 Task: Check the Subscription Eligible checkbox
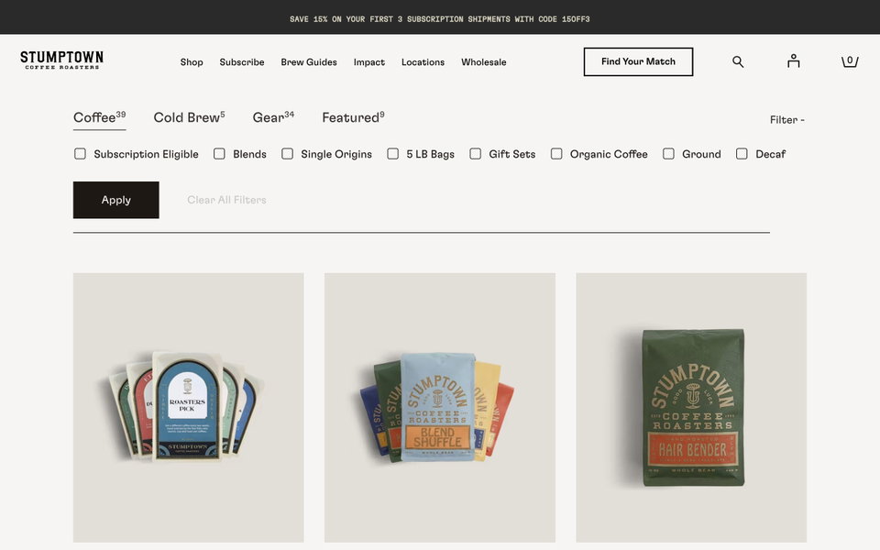pos(81,154)
